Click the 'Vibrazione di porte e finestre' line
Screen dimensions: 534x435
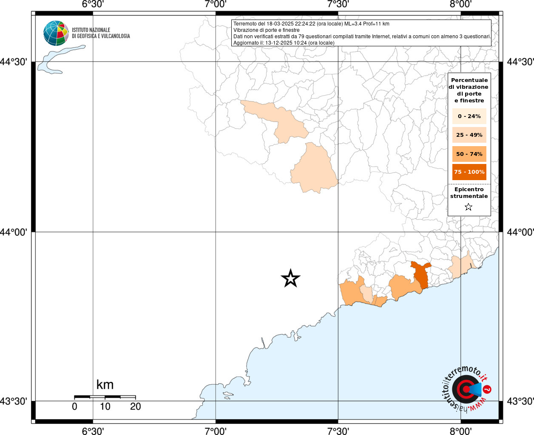click(x=266, y=30)
